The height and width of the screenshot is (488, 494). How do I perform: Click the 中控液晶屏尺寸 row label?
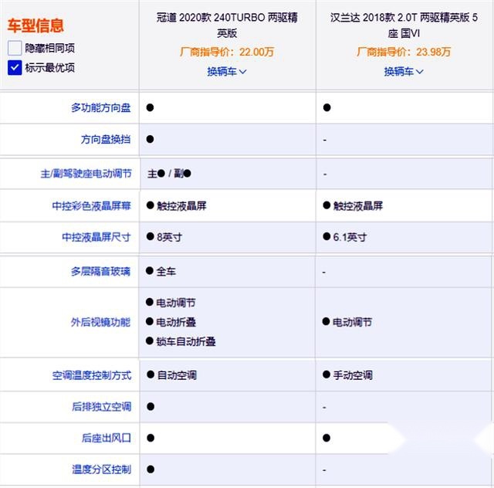tap(96, 237)
